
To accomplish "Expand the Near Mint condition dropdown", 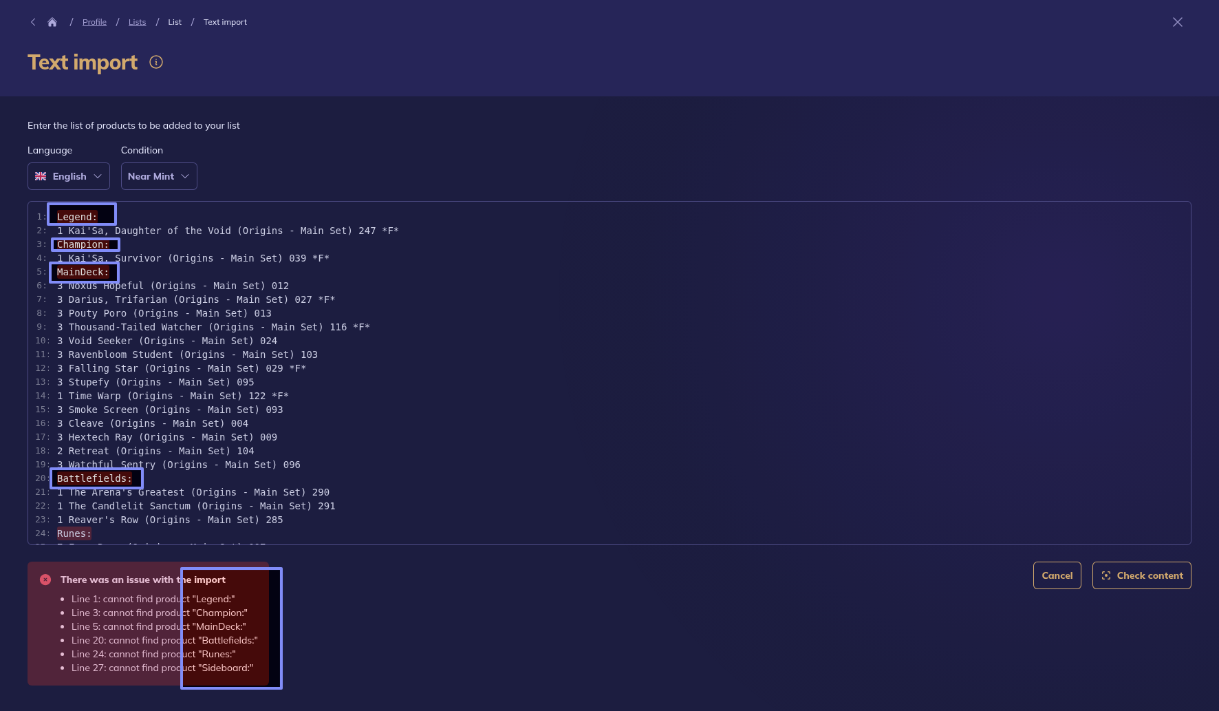I will click(x=159, y=176).
